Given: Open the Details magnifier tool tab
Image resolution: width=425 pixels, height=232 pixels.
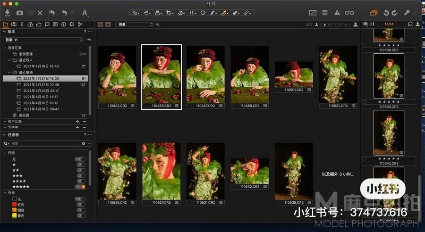Looking at the screenshot, I should pyautogui.click(x=47, y=25).
